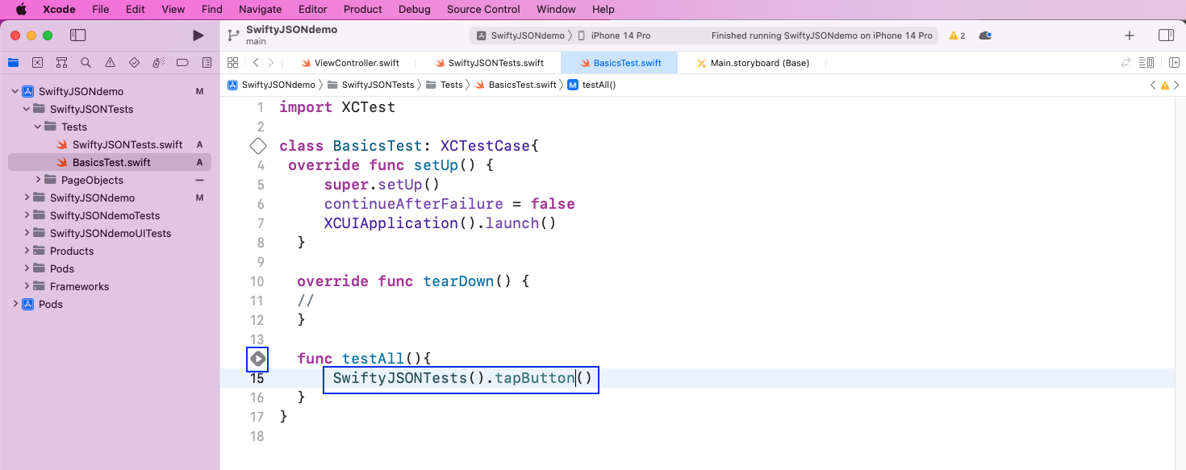Open the Editor menu
The image size is (1186, 470).
(x=313, y=10)
